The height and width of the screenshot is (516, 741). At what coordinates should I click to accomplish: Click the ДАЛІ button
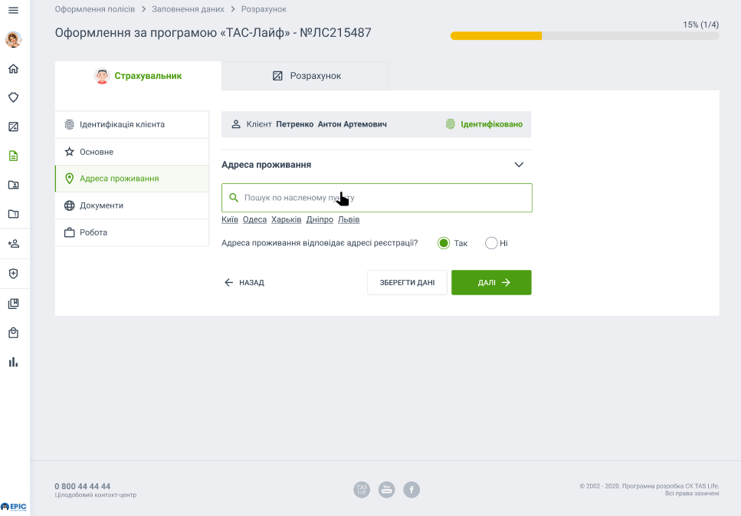point(491,282)
